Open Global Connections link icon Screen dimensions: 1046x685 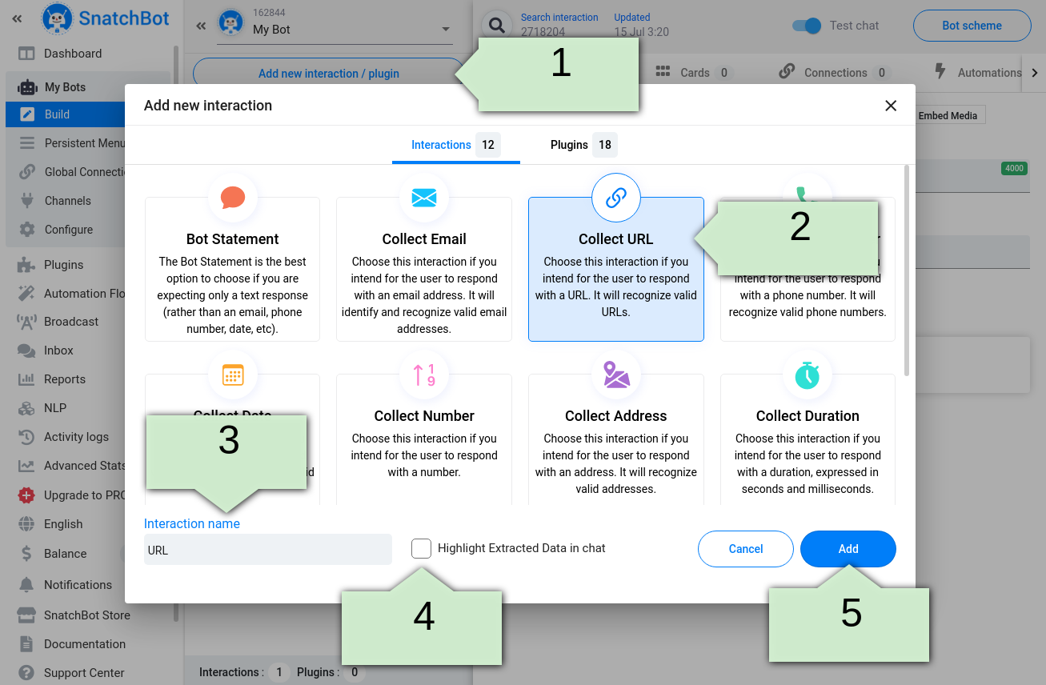pyautogui.click(x=27, y=172)
